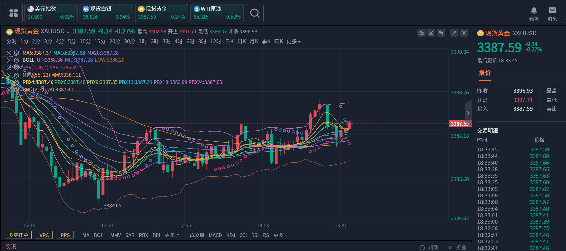Click the indicator line chart icon
The width and height of the screenshot is (566, 251).
(421, 33)
